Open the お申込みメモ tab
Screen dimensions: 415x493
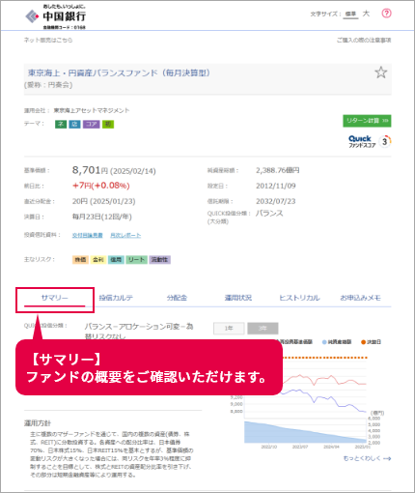click(x=360, y=298)
